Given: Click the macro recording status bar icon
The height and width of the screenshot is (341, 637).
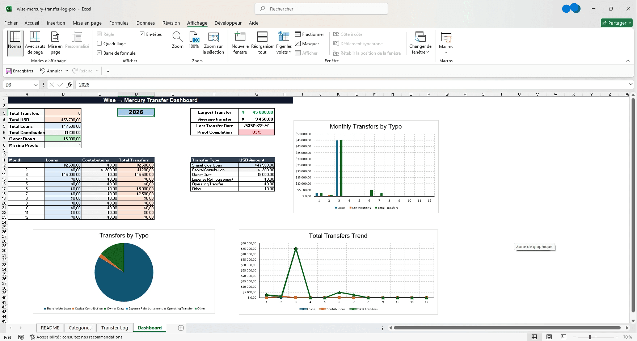Looking at the screenshot, I should tap(21, 337).
